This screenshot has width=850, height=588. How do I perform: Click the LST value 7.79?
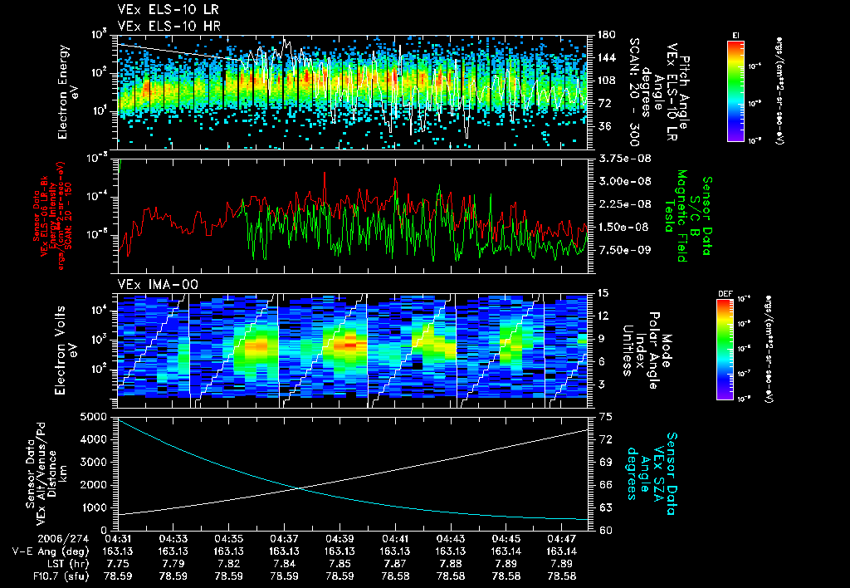(x=173, y=565)
